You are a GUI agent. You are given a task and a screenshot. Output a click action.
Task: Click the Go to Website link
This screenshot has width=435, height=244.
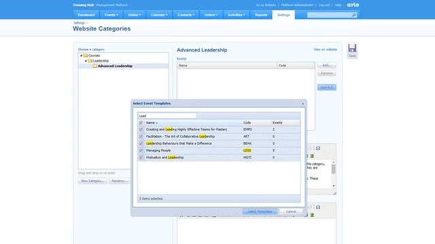(266, 5)
